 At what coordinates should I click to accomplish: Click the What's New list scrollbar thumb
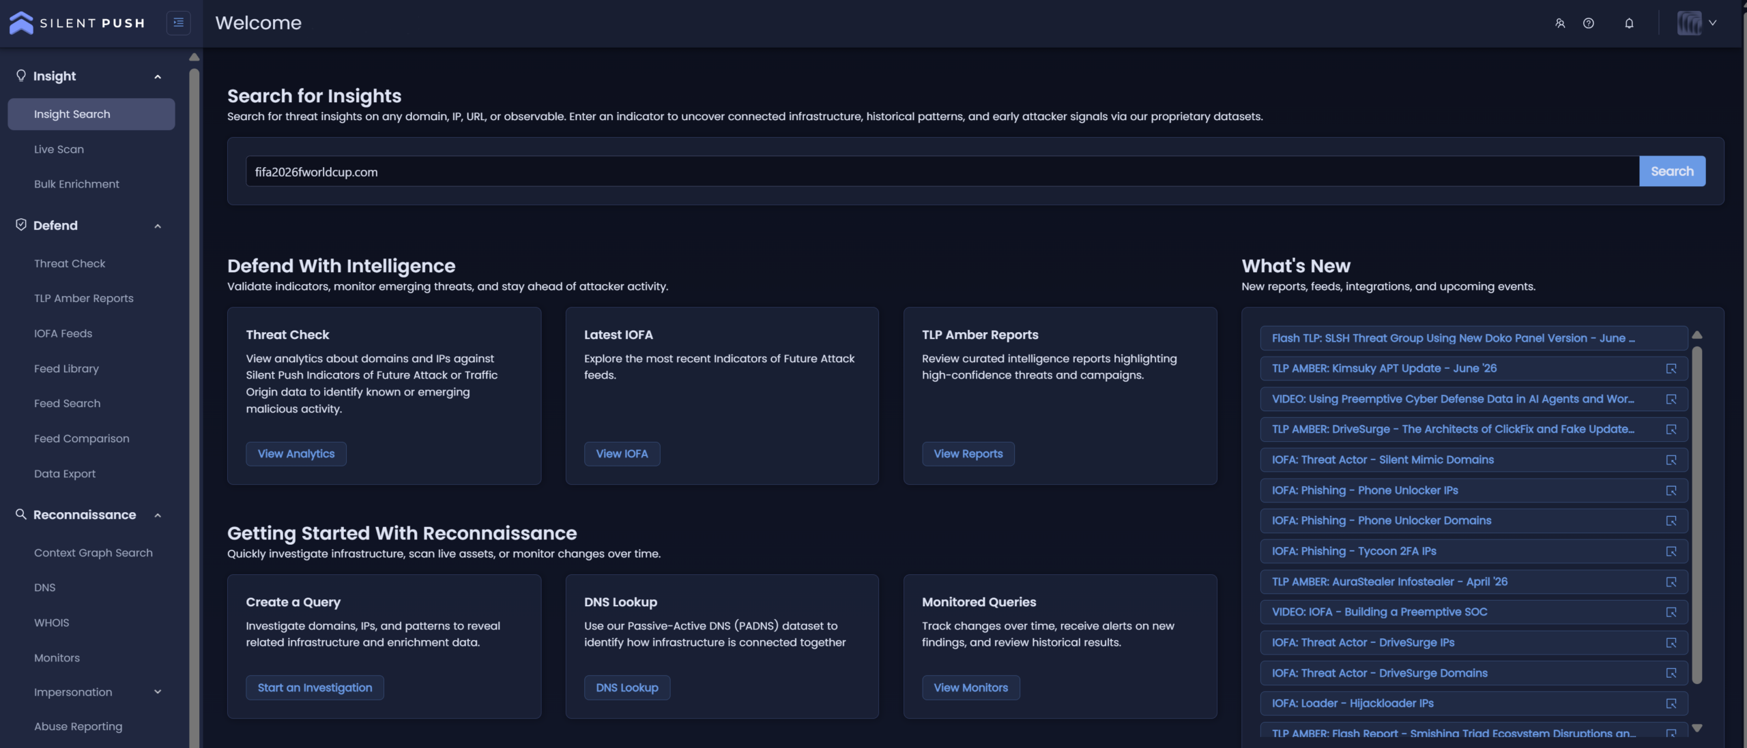pyautogui.click(x=1697, y=515)
